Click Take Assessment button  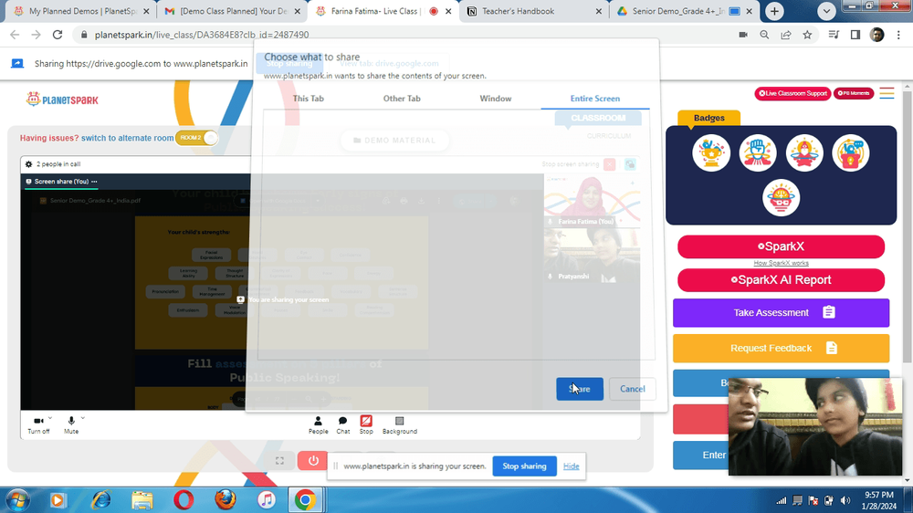tap(781, 313)
